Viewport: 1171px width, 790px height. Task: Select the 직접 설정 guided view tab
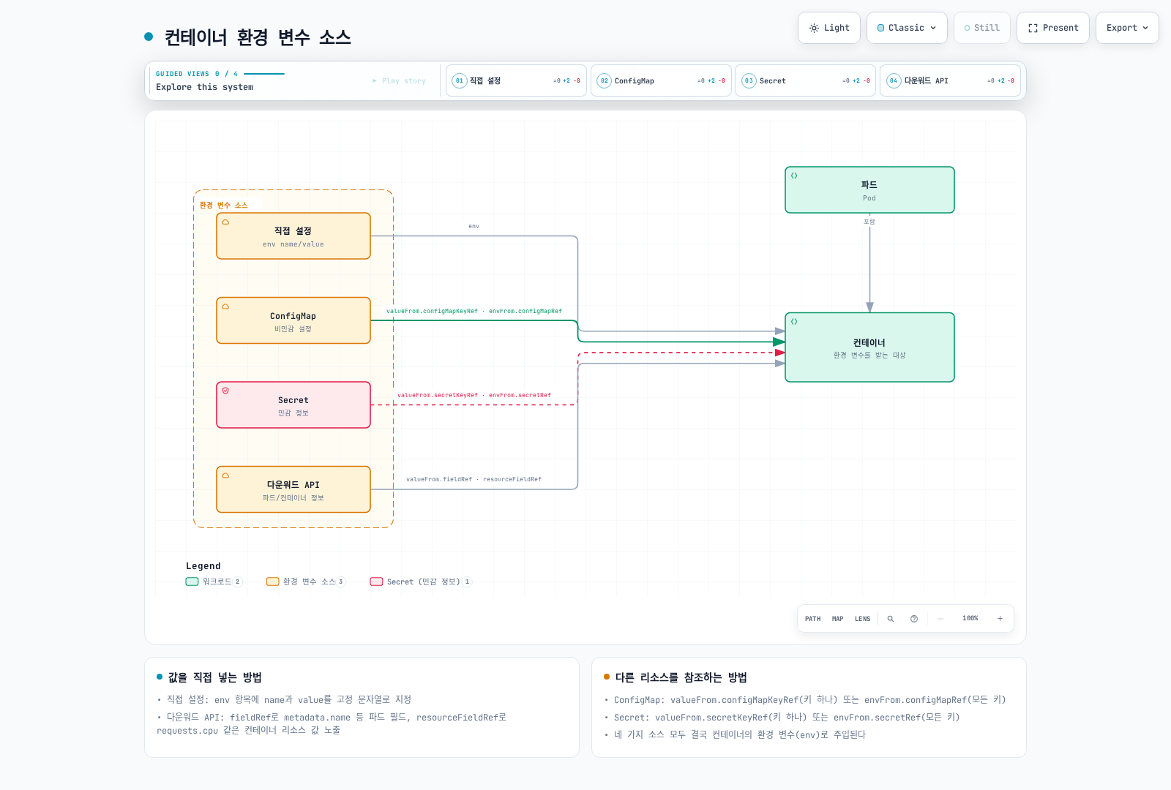516,80
